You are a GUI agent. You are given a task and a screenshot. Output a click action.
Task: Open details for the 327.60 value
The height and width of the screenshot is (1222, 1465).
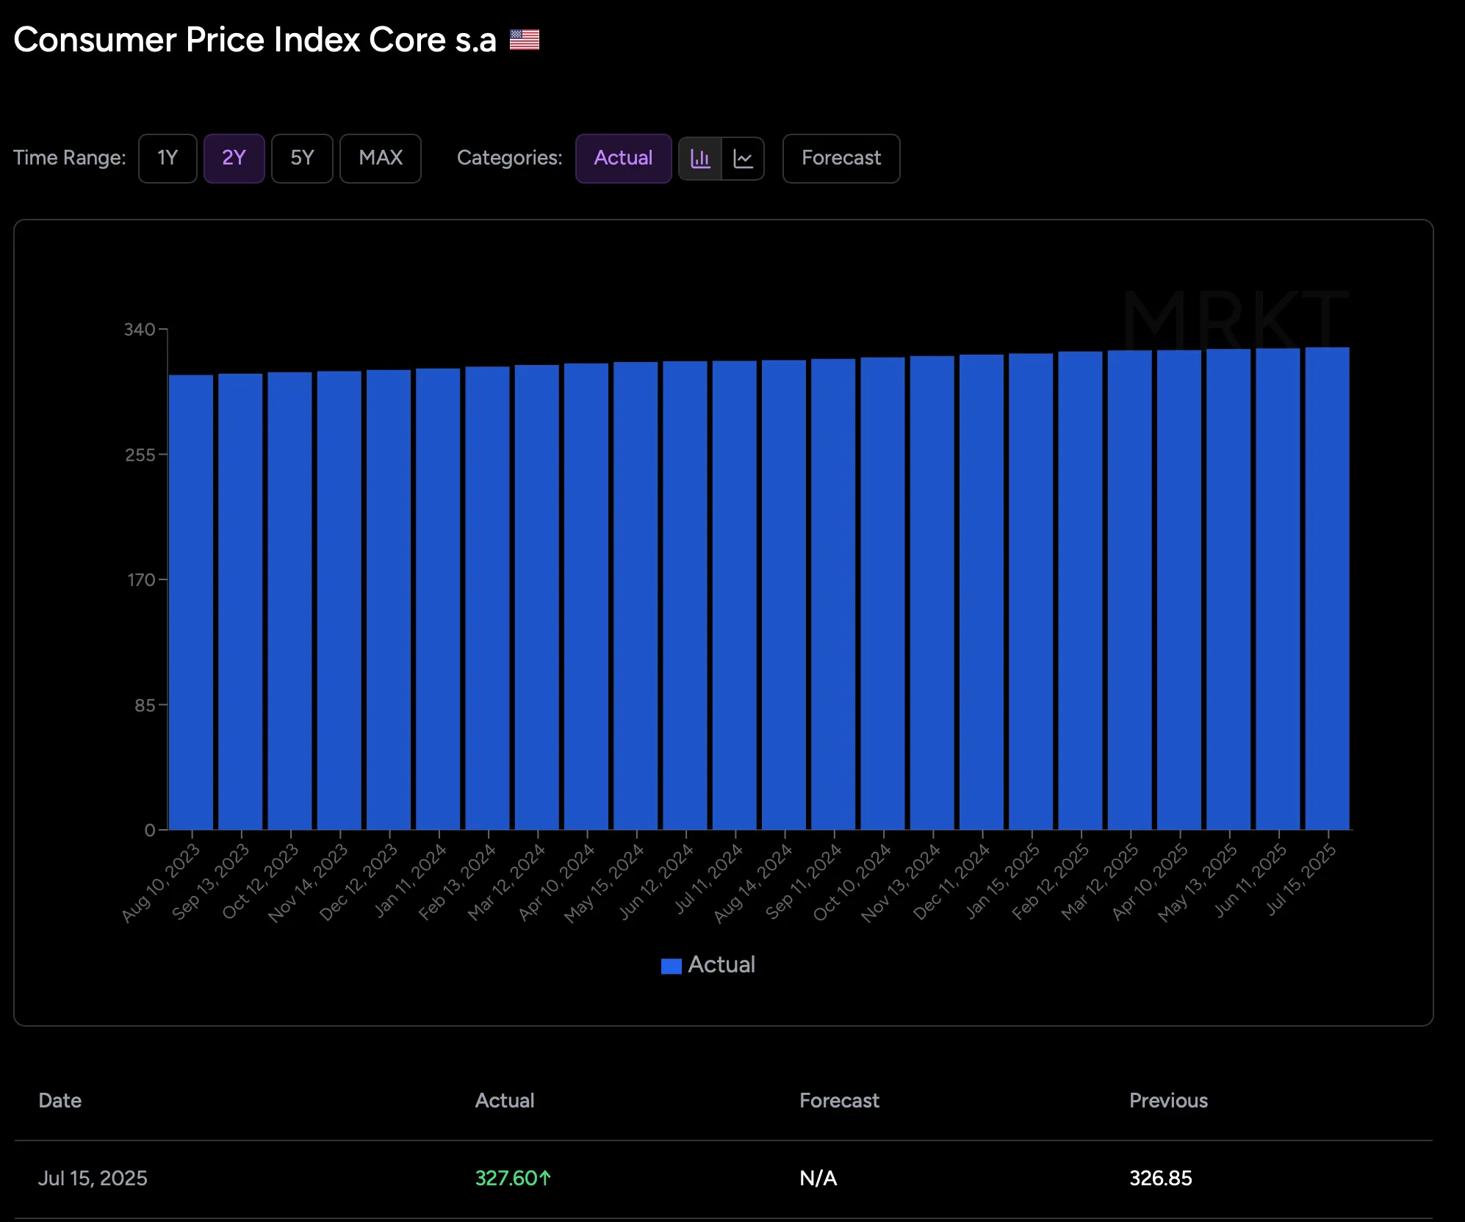pyautogui.click(x=514, y=1178)
